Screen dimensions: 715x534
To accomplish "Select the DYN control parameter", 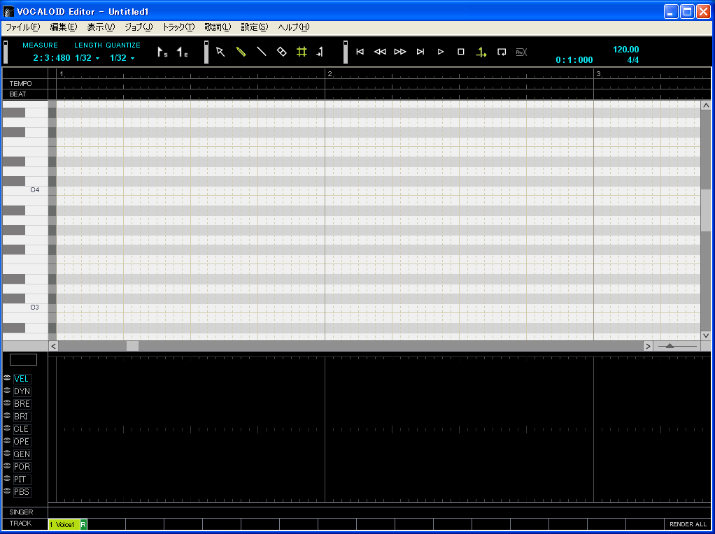I will point(22,391).
